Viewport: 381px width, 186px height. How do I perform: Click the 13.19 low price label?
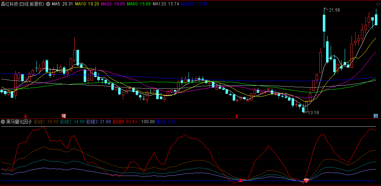click(x=313, y=113)
